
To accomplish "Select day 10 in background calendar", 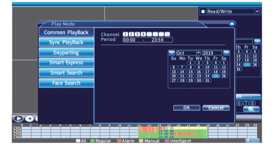I will pos(238,56).
